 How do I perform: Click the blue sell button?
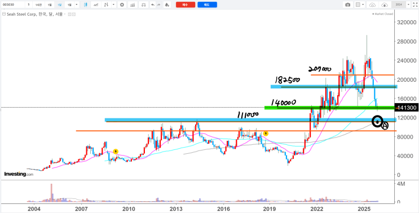207,5
